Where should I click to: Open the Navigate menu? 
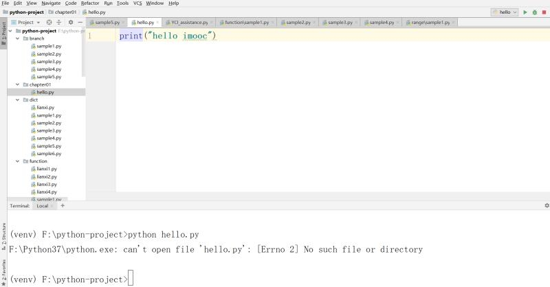(x=51, y=3)
